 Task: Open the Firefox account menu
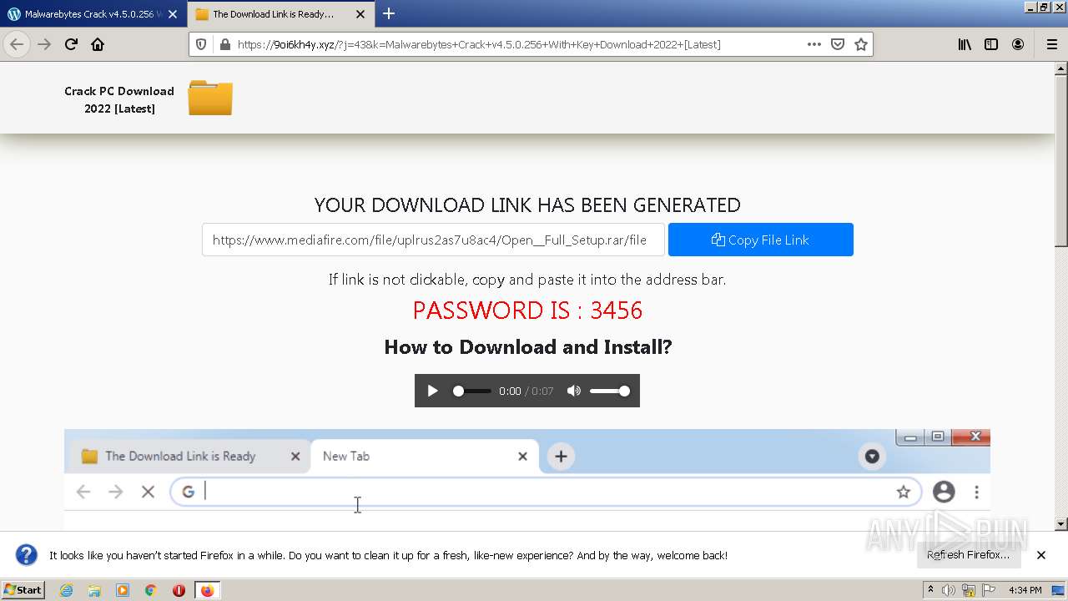click(x=1018, y=44)
